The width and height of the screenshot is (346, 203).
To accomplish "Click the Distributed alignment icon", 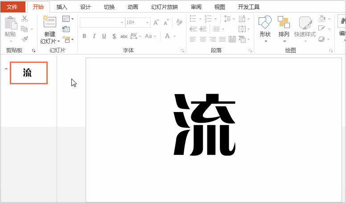I will tap(232, 39).
